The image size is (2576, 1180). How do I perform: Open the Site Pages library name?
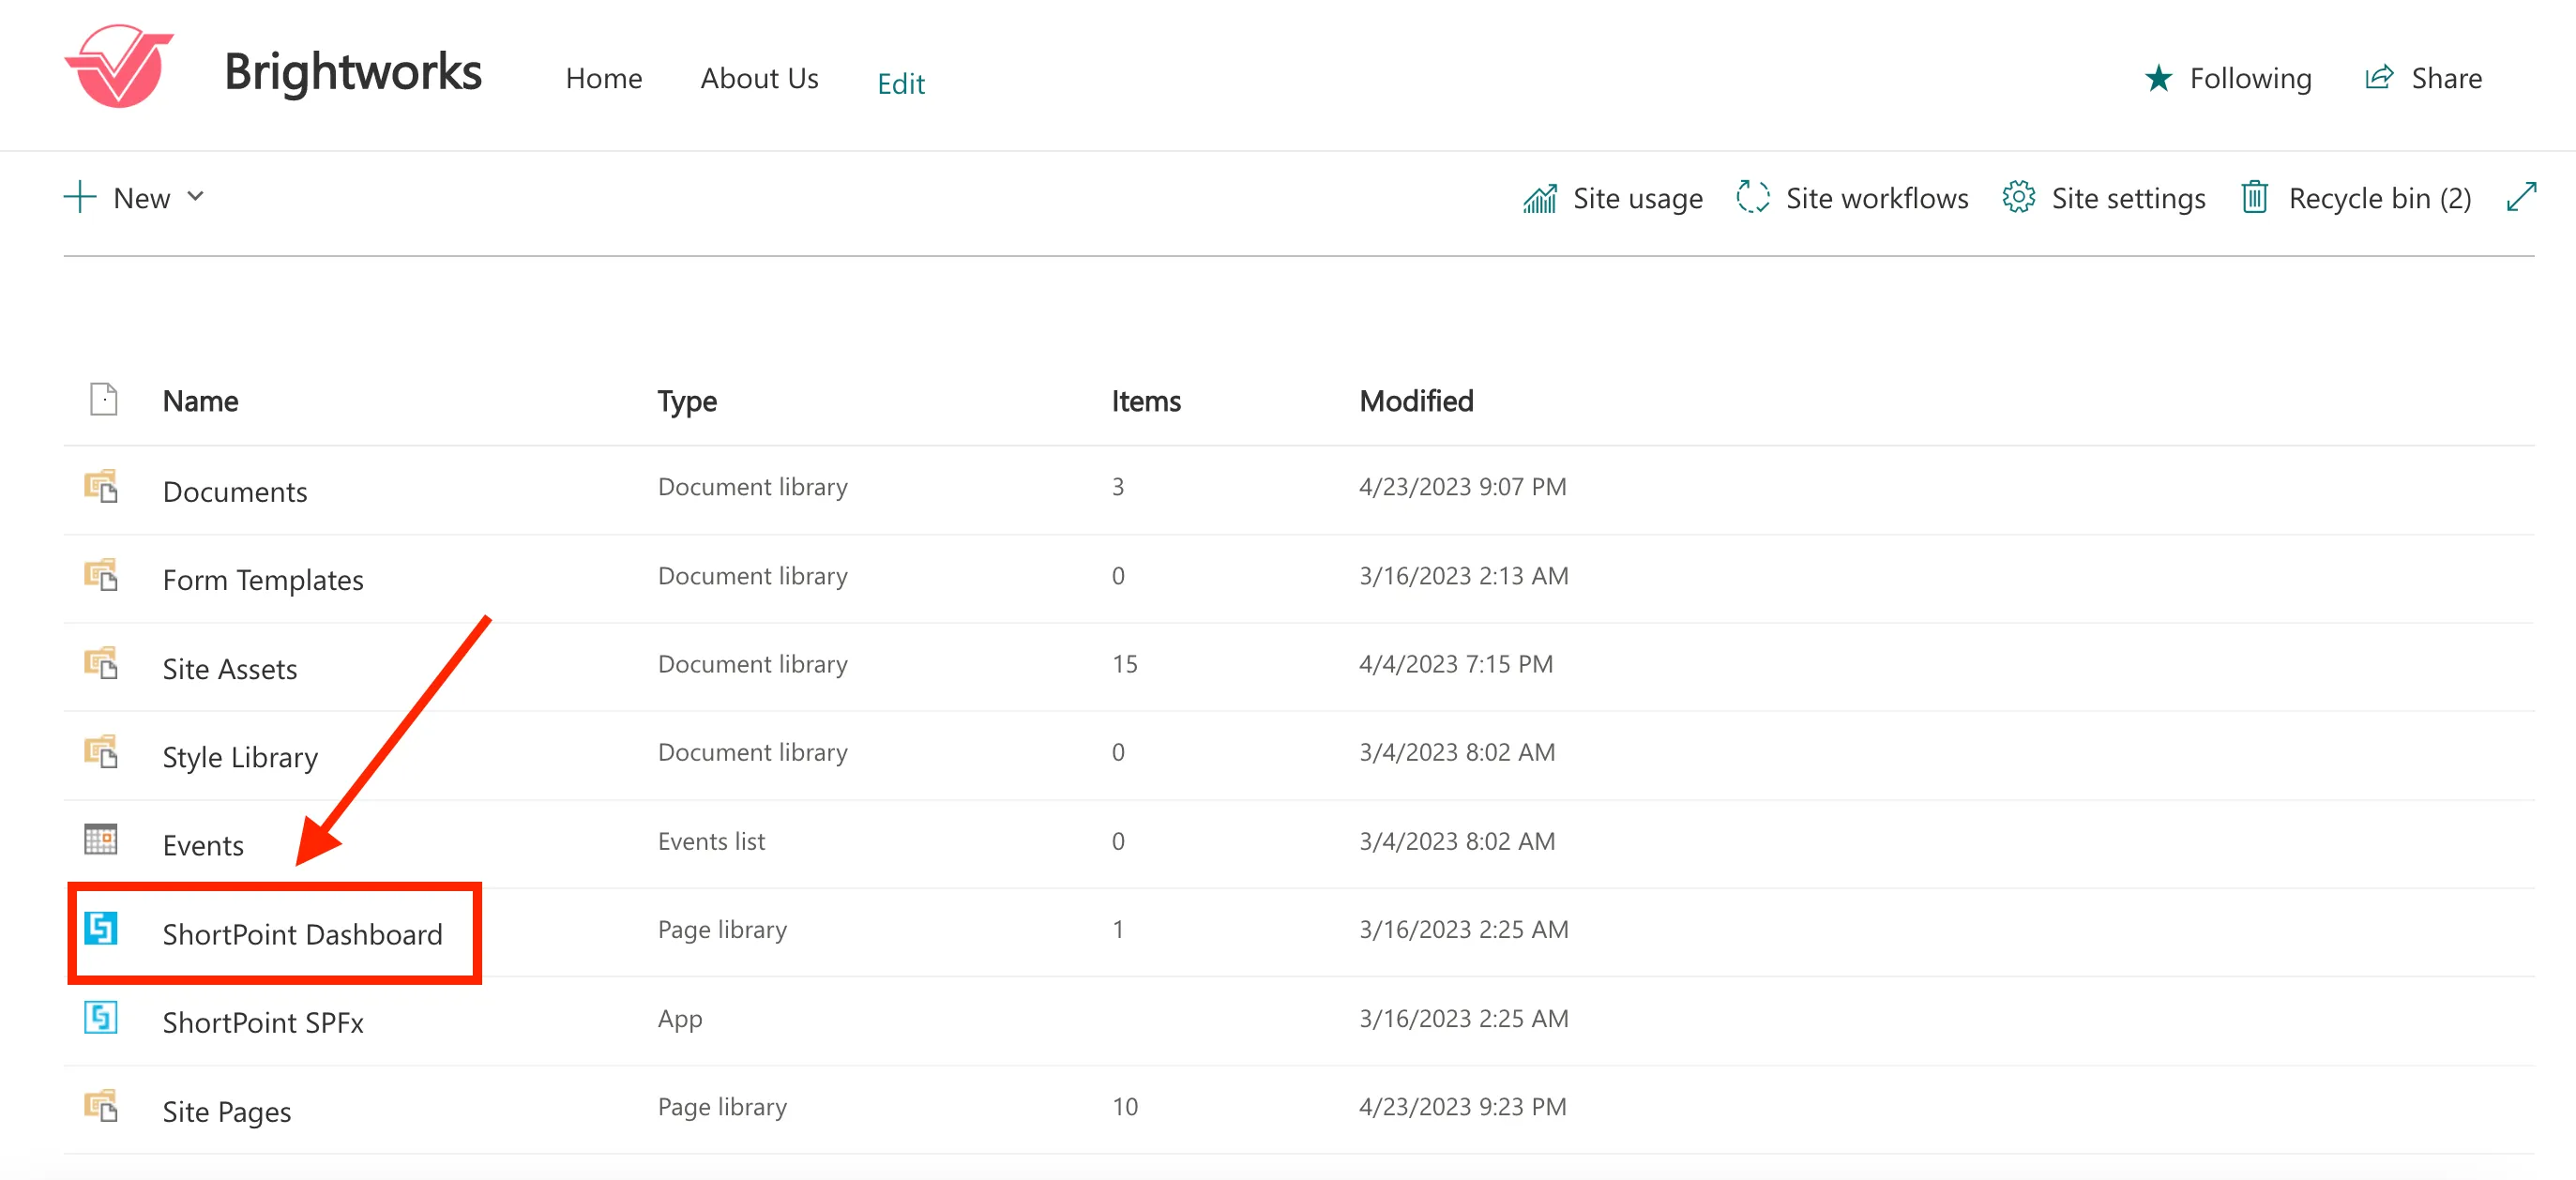pos(227,1111)
